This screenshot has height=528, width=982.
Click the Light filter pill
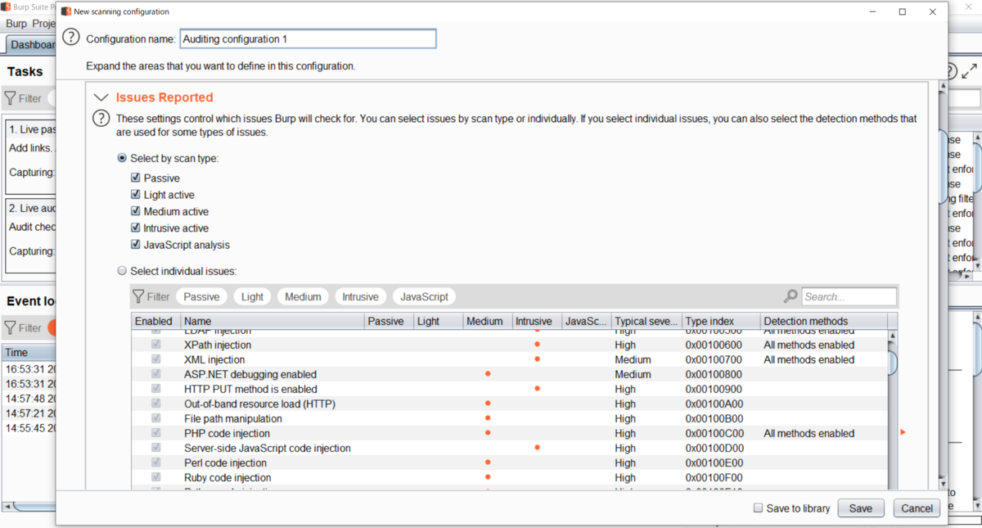point(252,296)
